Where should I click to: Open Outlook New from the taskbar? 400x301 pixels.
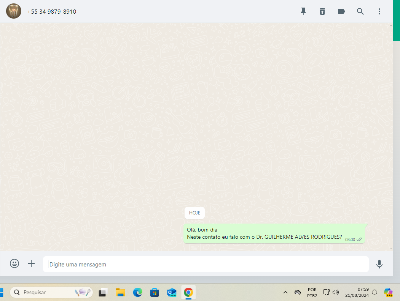click(x=172, y=292)
